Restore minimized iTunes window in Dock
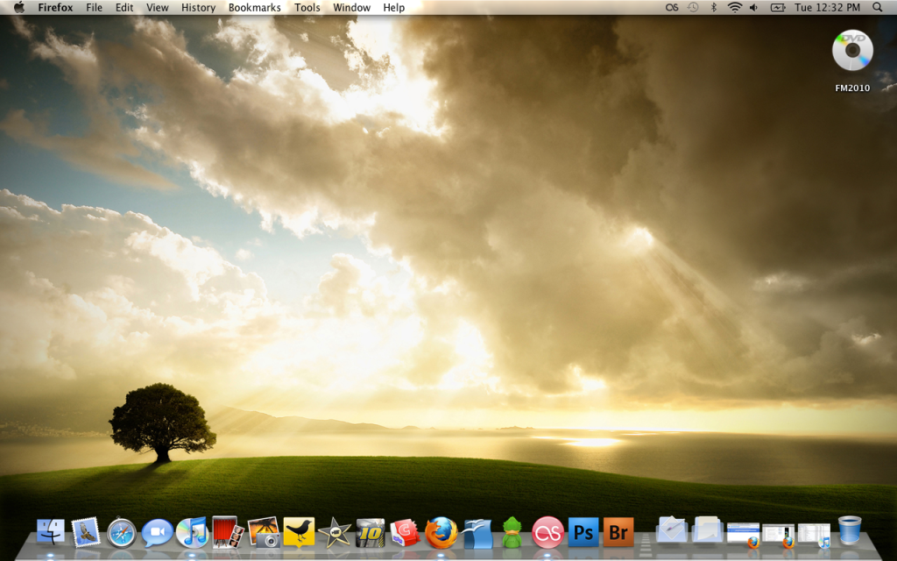Screen dimensions: 897x561 point(814,535)
